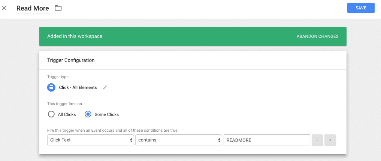Viewport: 381px width, 161px height.
Task: Click ABANDON CHANGES in the green banner
Action: pyautogui.click(x=317, y=36)
